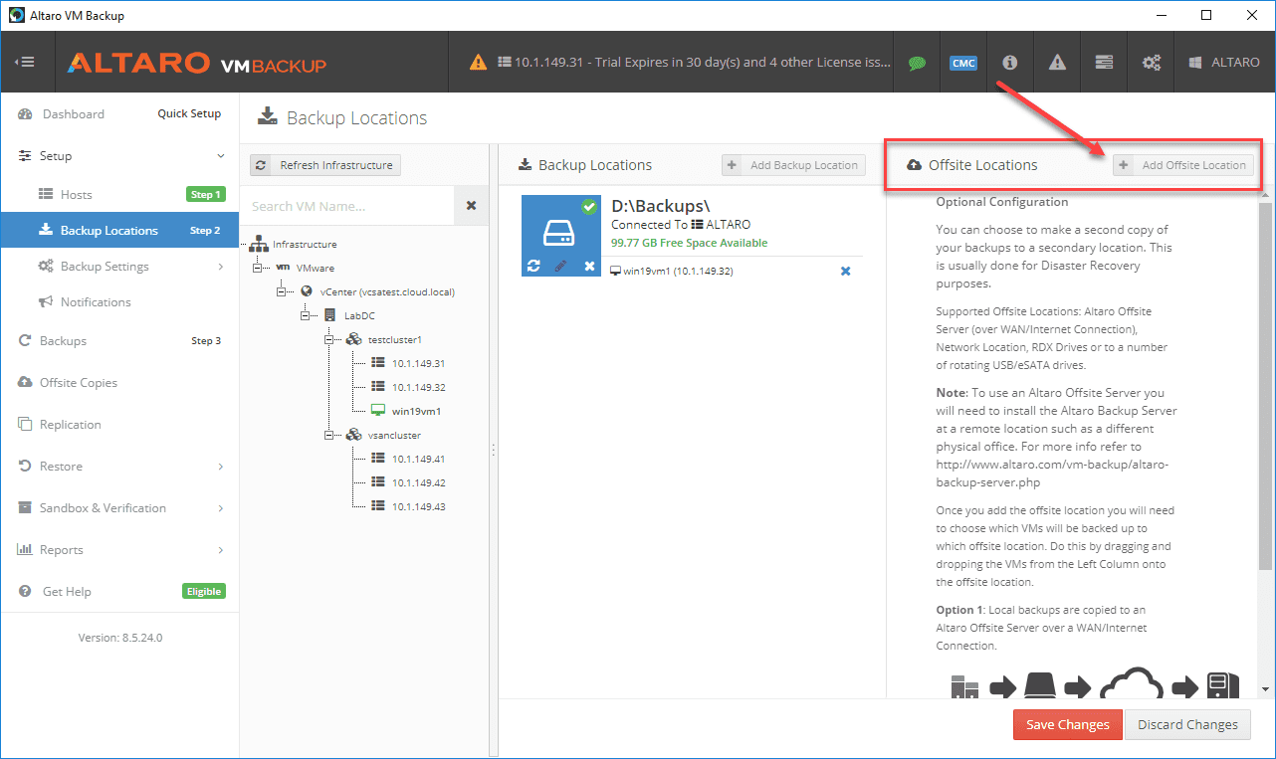Collapse the sidebar with the hamburger arrow icon
This screenshot has width=1276, height=759.
click(x=25, y=62)
